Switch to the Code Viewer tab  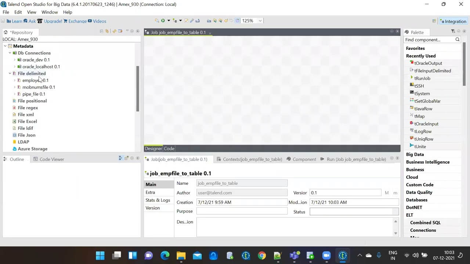pos(48,159)
